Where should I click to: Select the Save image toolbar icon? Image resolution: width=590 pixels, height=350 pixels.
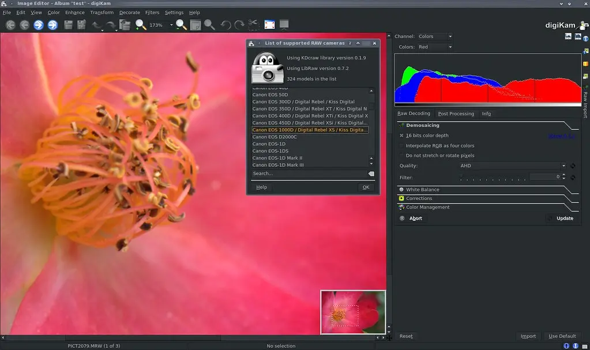coord(67,24)
